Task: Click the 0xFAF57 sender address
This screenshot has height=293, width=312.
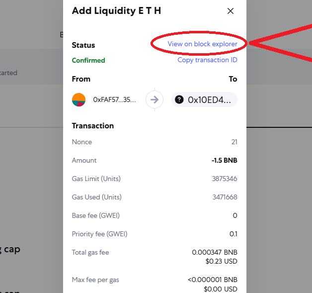Action: point(114,99)
